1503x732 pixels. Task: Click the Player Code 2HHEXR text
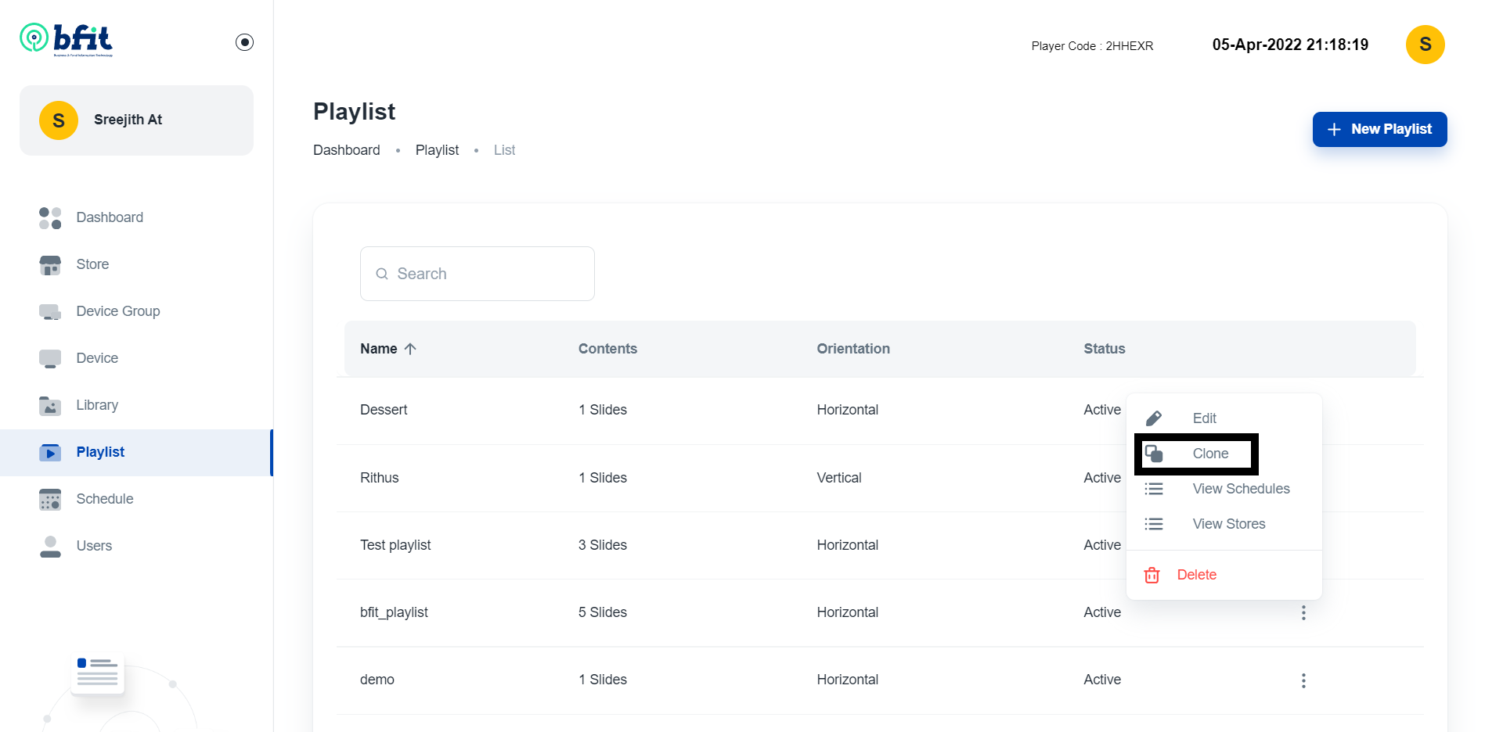(x=1092, y=46)
